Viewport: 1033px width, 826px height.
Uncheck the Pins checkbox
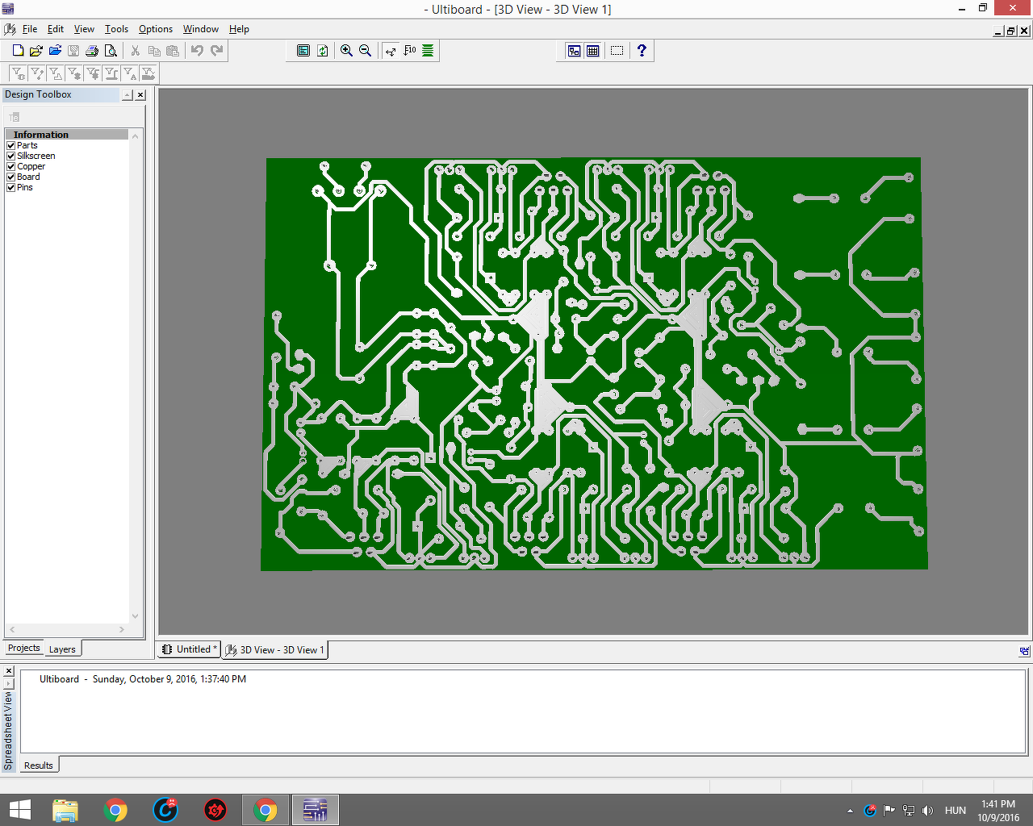click(x=11, y=188)
